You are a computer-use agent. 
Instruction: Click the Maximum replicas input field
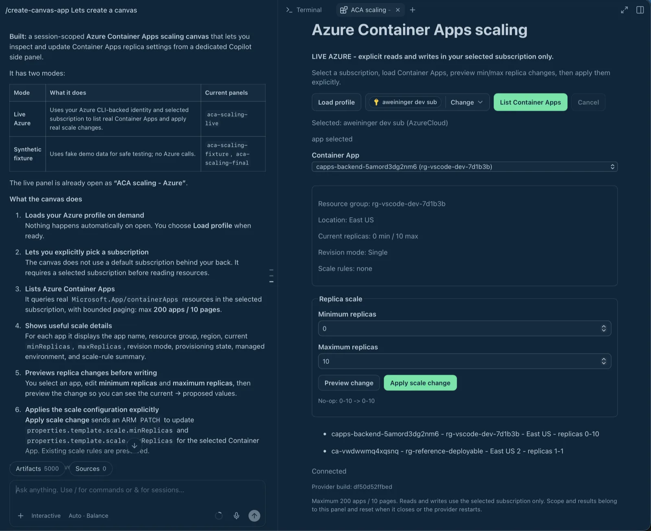464,361
